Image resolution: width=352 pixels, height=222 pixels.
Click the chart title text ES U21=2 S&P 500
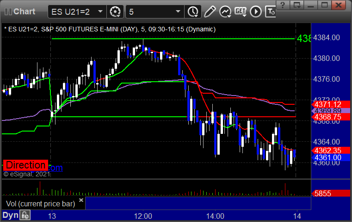[110, 30]
